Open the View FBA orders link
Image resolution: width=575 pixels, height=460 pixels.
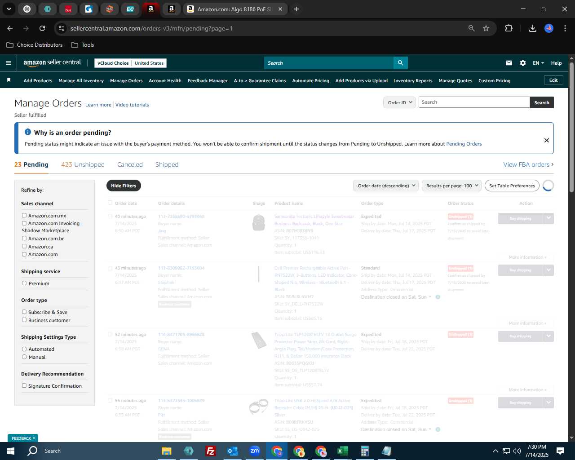click(528, 164)
